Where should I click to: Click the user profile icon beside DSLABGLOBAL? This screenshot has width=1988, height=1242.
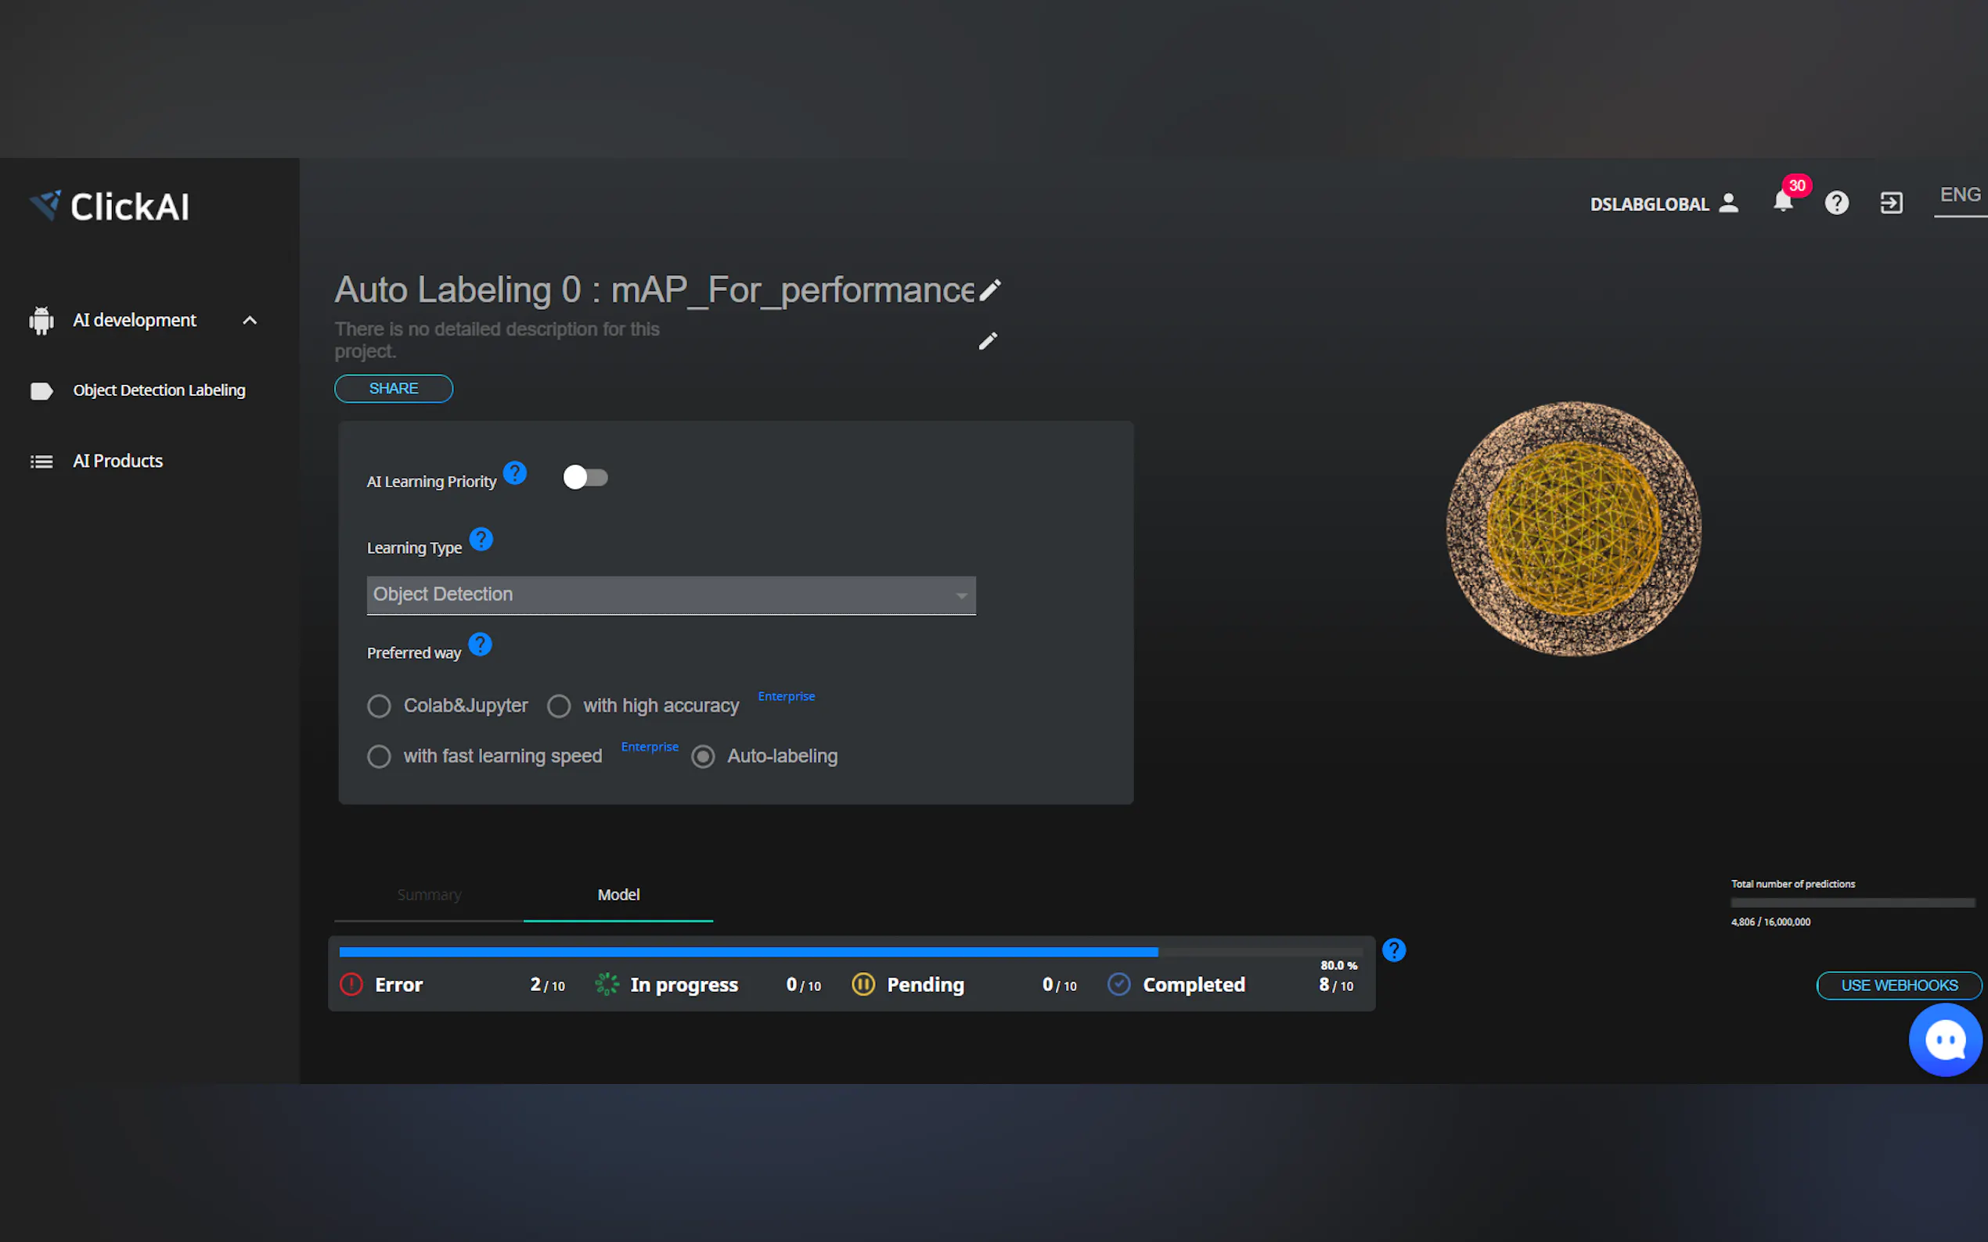[x=1728, y=203]
